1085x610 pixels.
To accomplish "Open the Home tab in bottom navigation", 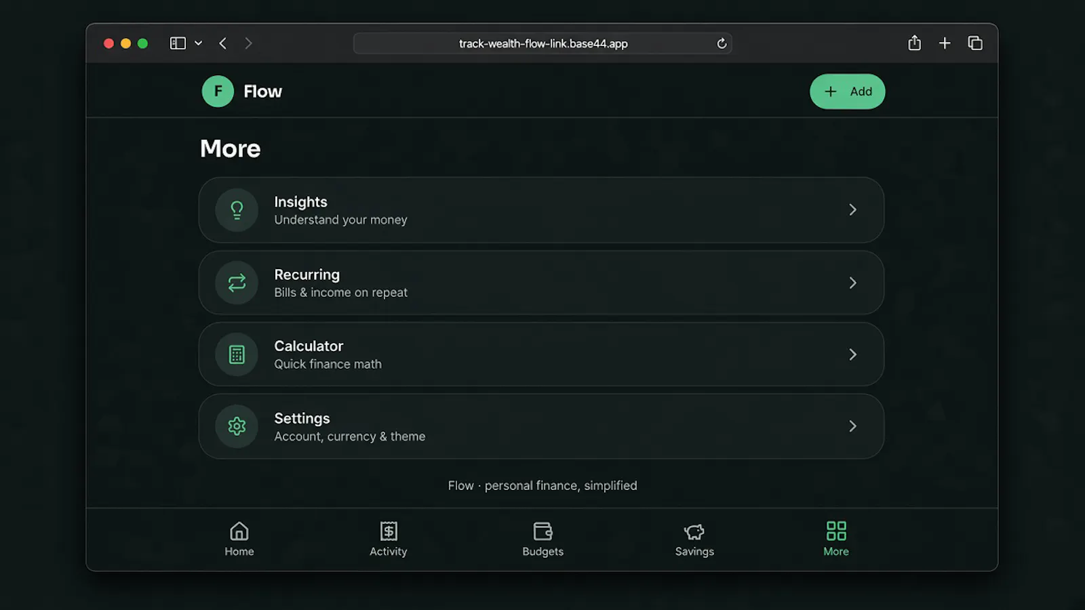I will click(x=239, y=540).
